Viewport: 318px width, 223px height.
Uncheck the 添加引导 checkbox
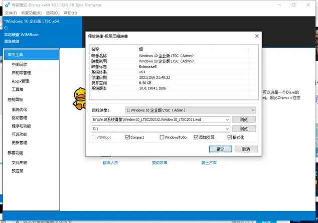tap(196, 137)
